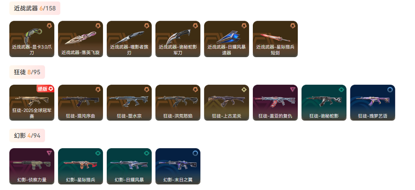The width and height of the screenshot is (415, 190).
Task: Click the 近战武器 6/158 category header
Action: click(x=35, y=8)
